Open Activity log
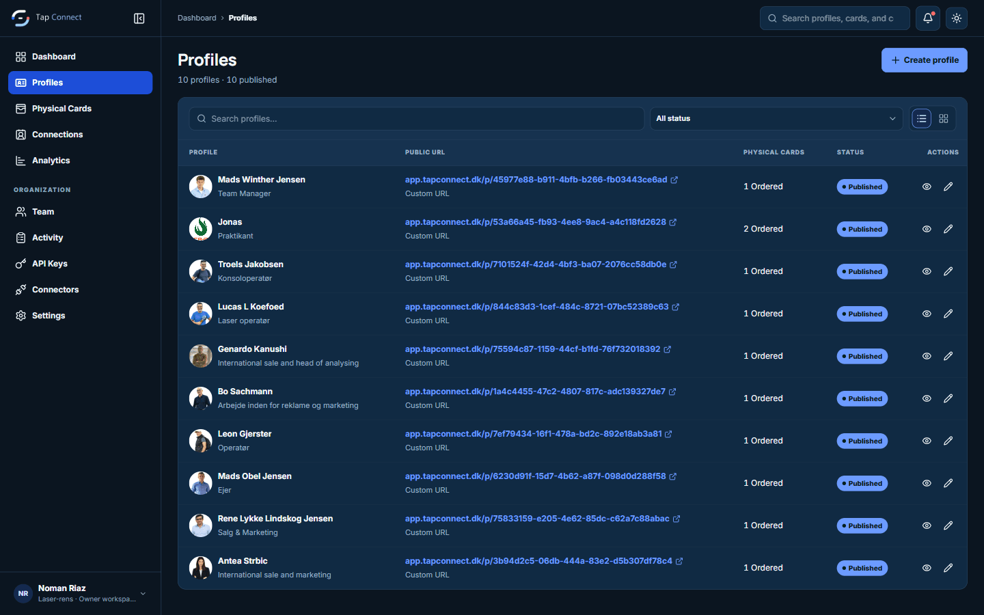 [81, 238]
